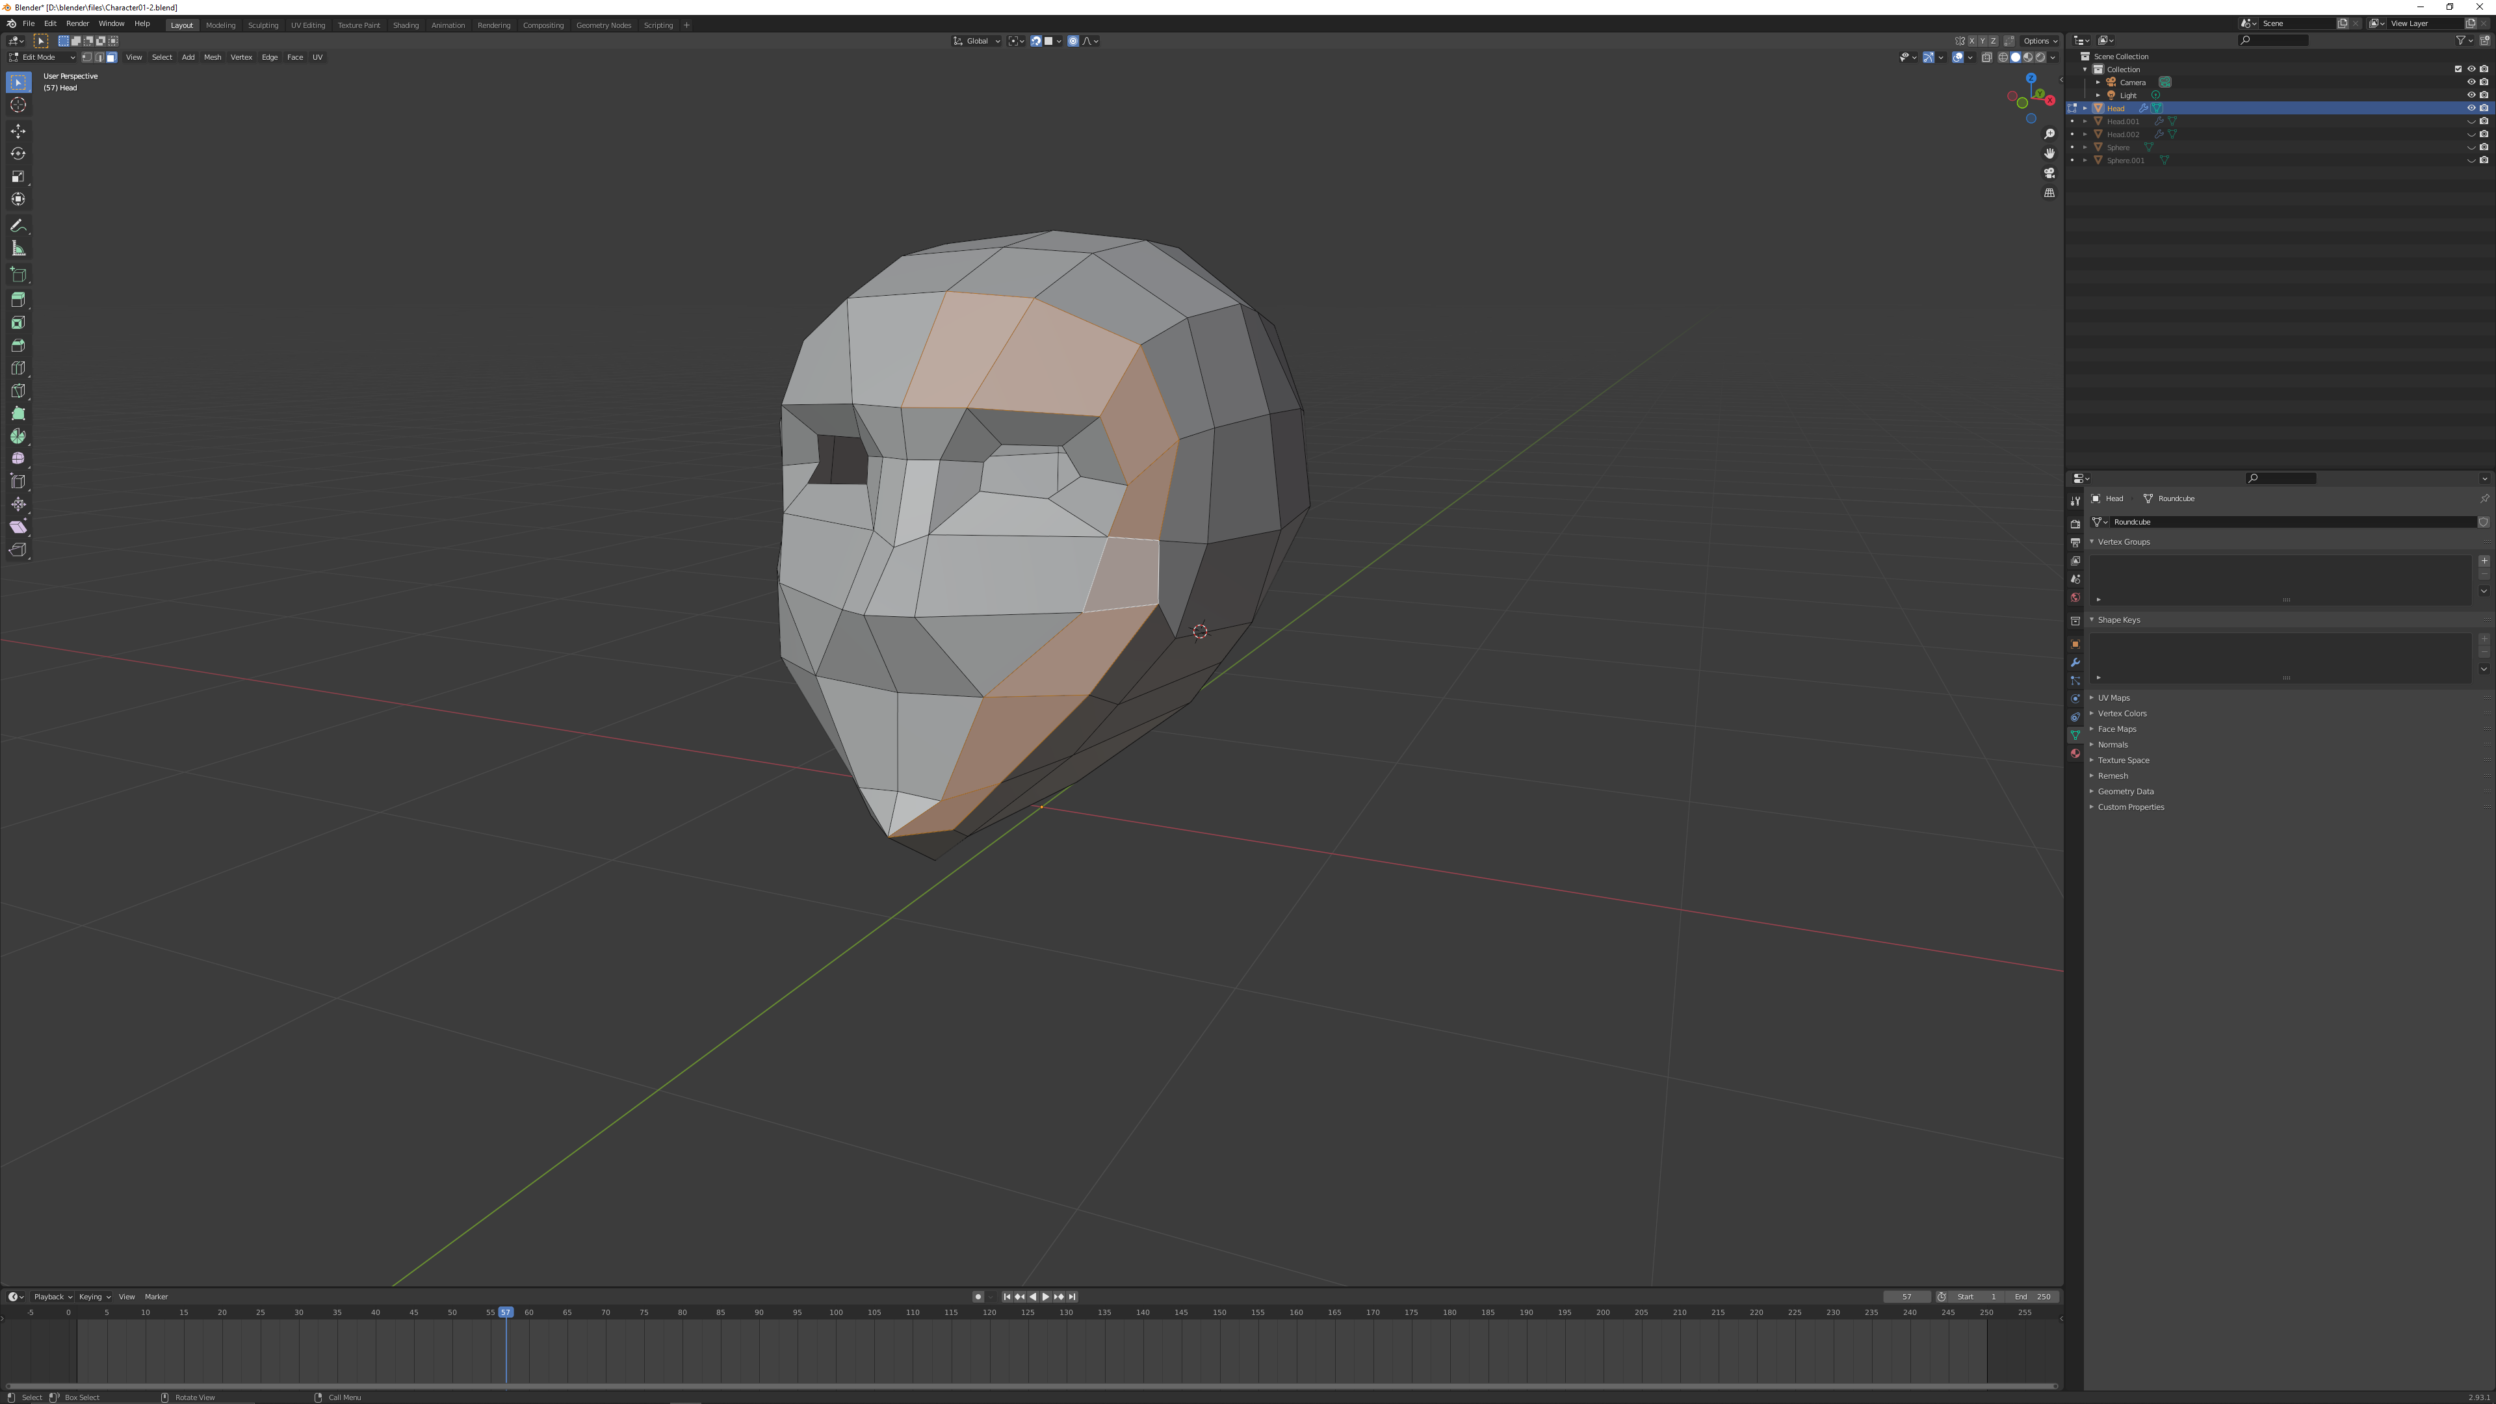Select the Add Cube tool

pyautogui.click(x=18, y=275)
